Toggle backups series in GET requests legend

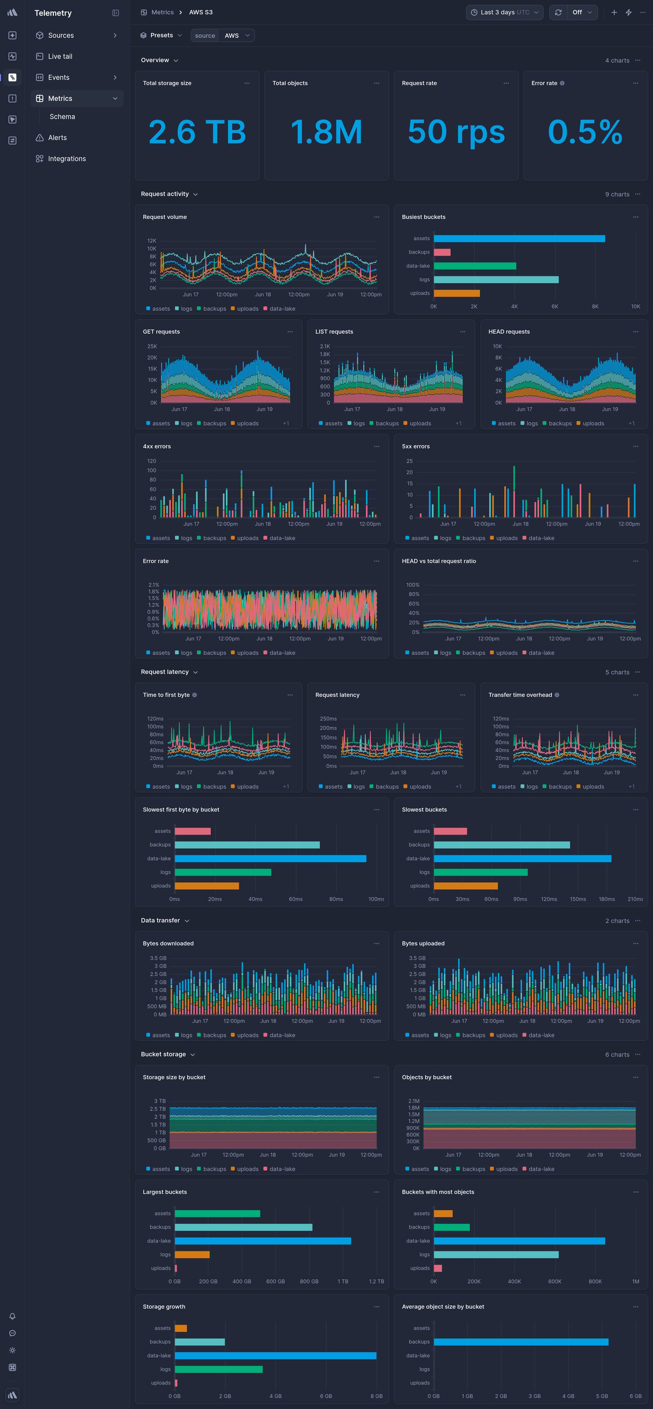tap(212, 424)
